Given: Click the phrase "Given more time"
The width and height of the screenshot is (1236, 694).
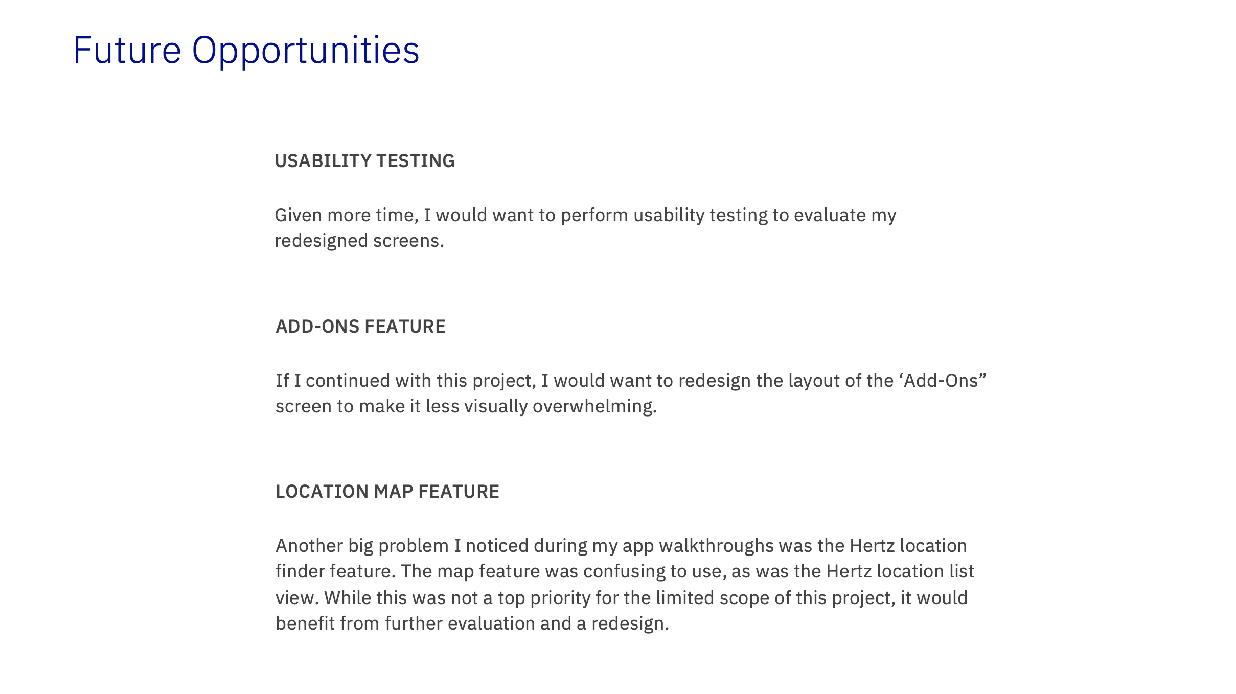Looking at the screenshot, I should click(346, 215).
